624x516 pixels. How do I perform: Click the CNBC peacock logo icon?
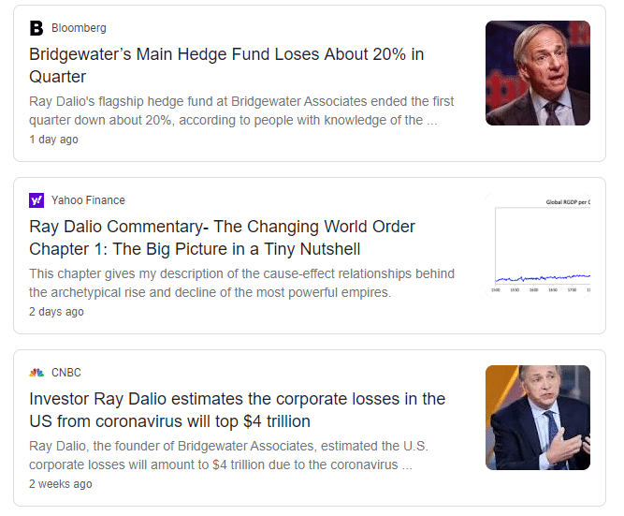[36, 373]
